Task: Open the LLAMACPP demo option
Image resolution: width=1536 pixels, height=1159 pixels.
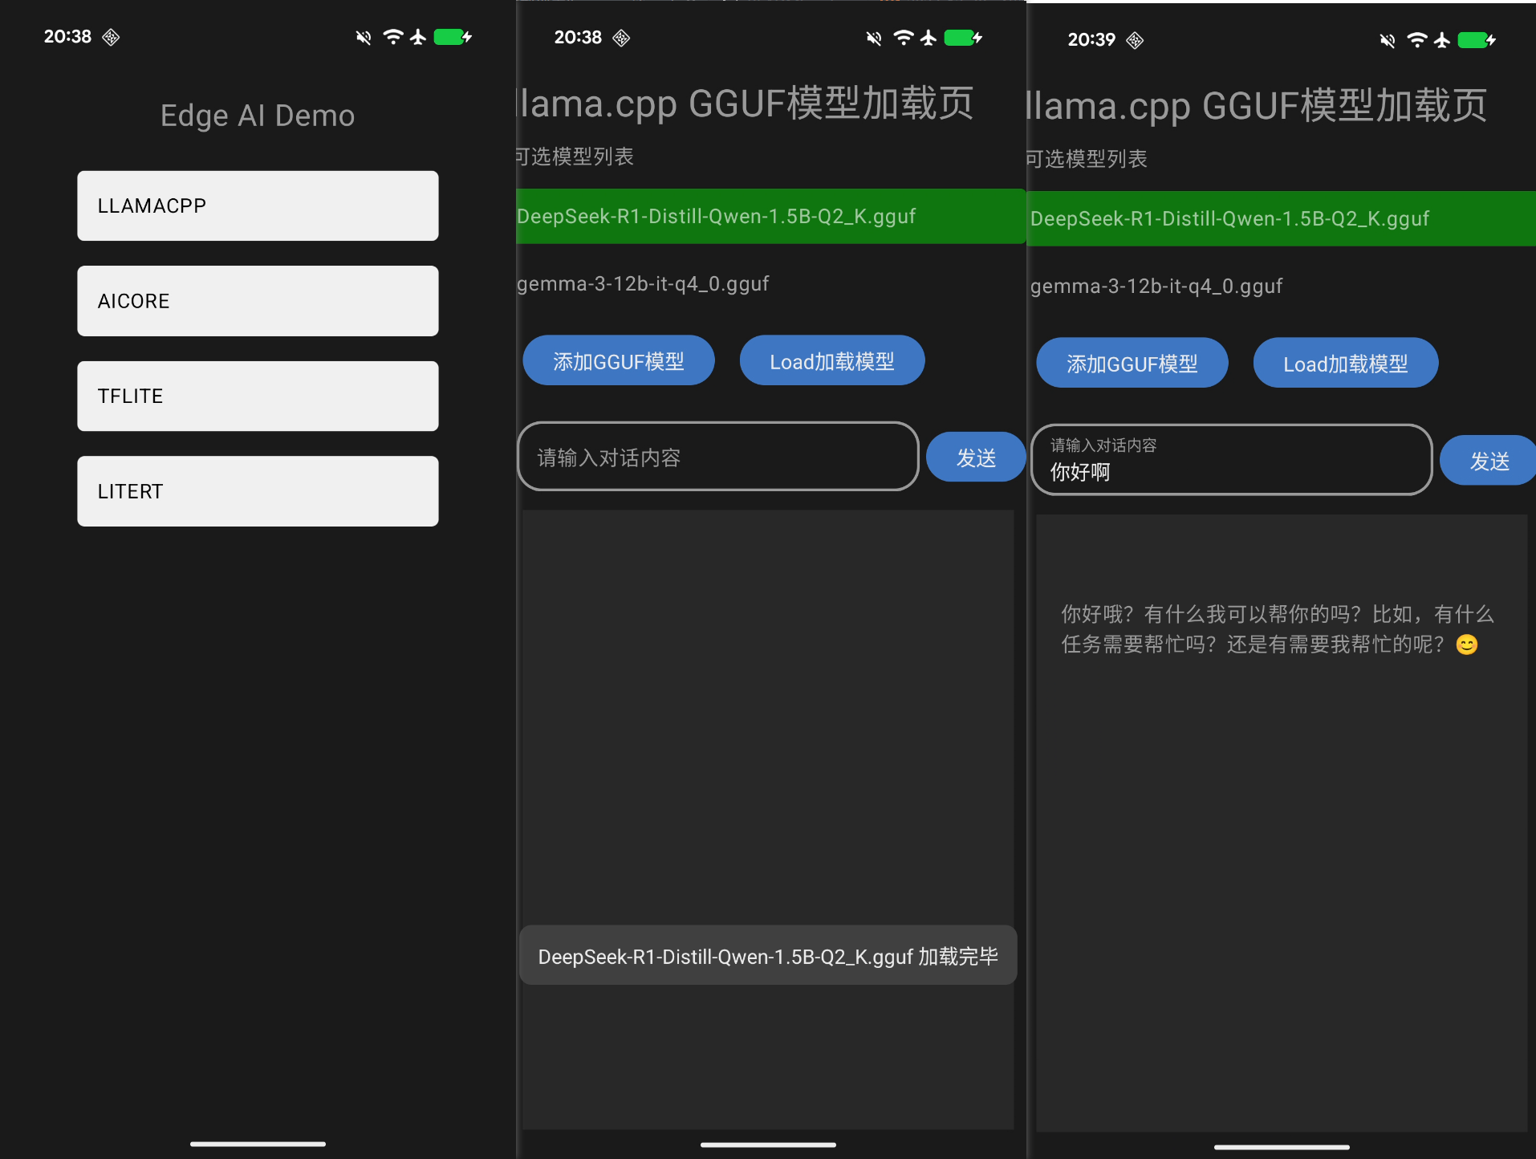Action: (x=258, y=205)
